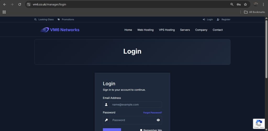This screenshot has height=131, width=268.
Task: Click the reCAPTCHA badge
Action: [259, 124]
